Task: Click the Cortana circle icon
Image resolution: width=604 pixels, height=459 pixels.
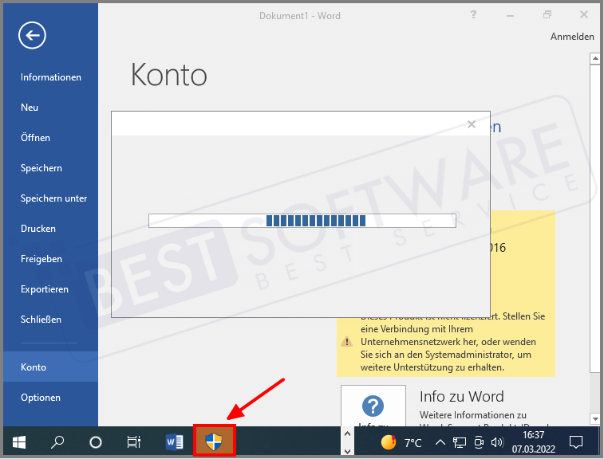Action: (x=96, y=442)
